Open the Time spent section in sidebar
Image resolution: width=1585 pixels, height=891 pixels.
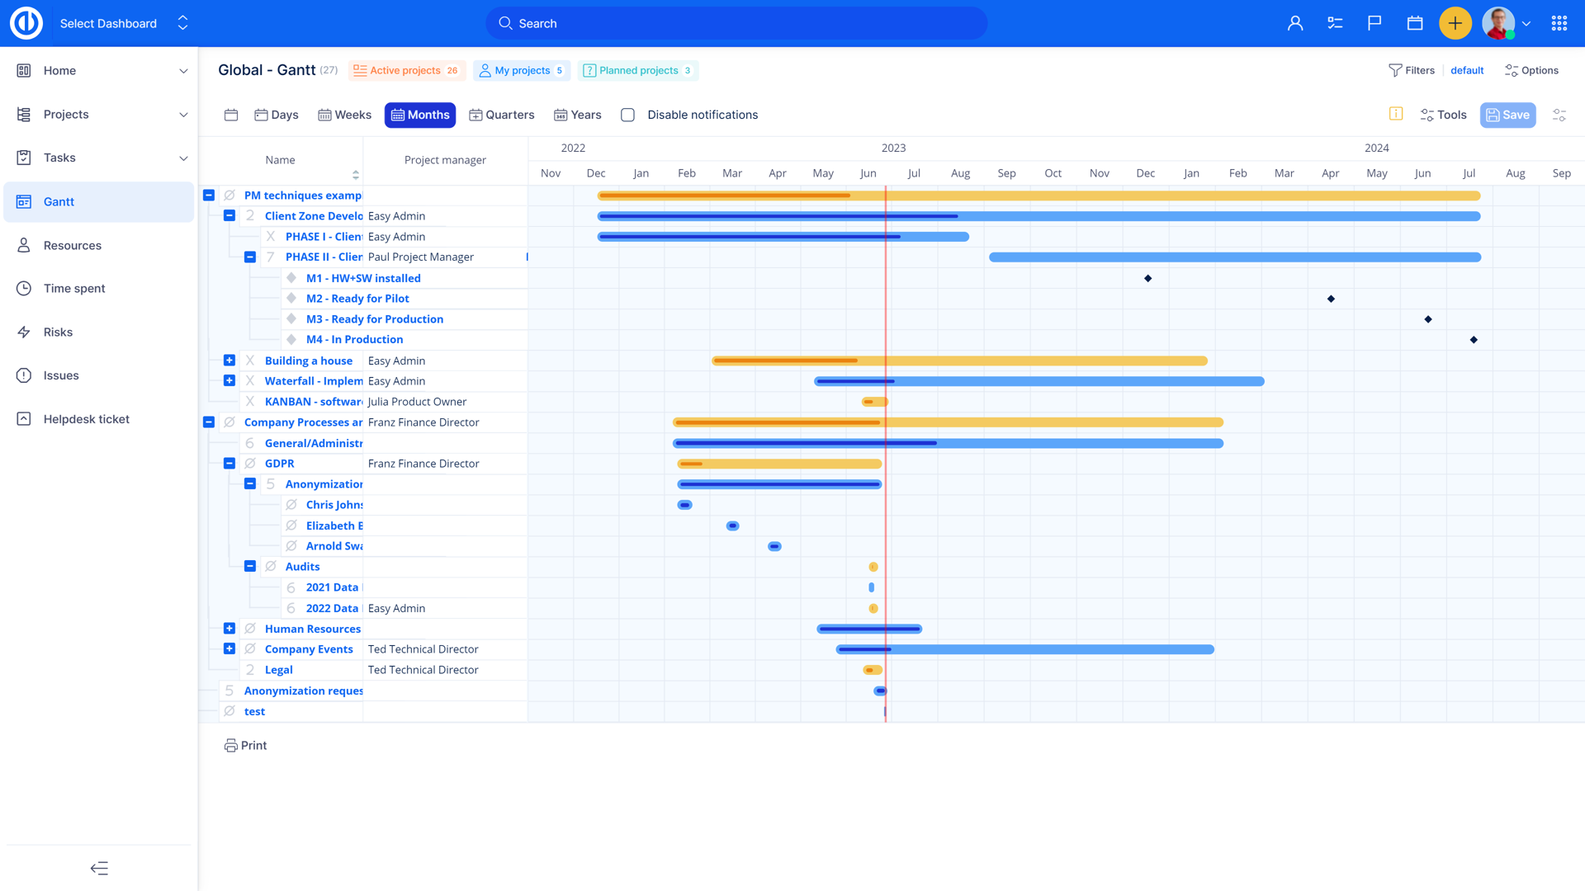(x=74, y=288)
